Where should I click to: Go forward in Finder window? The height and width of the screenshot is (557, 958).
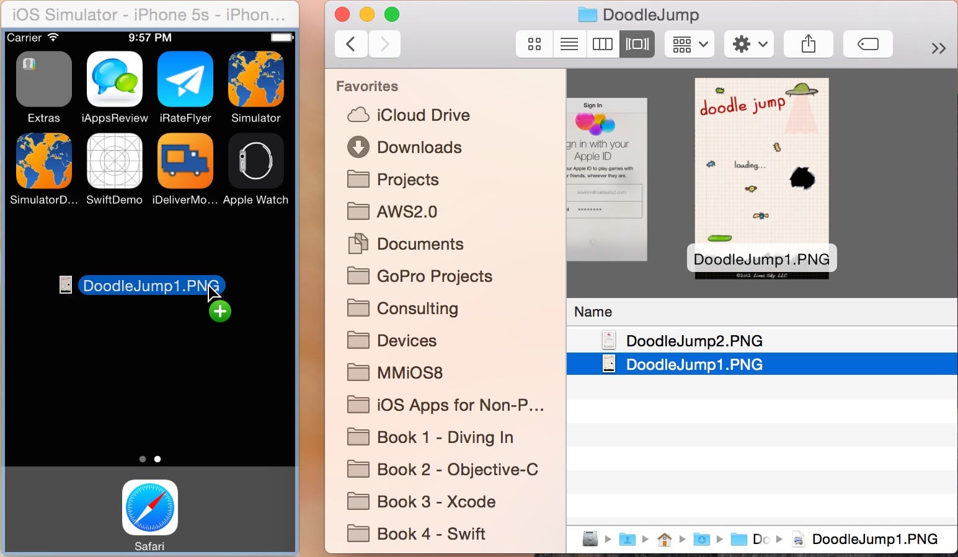pos(384,44)
